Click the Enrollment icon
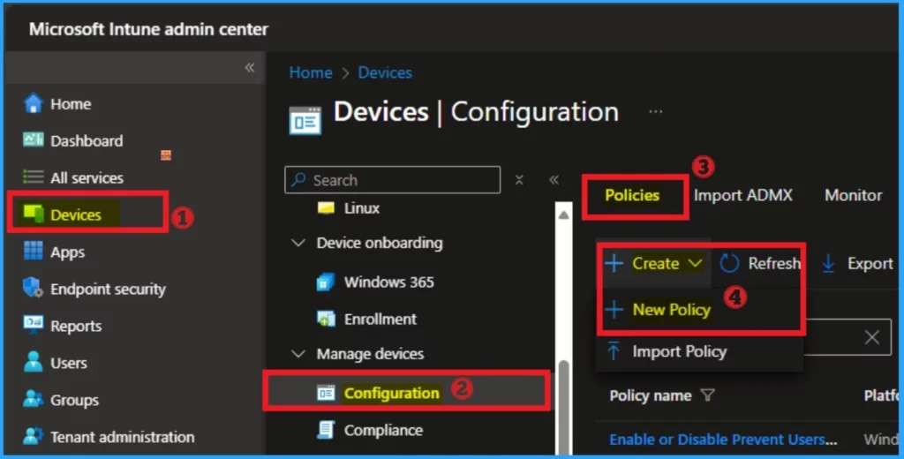The height and width of the screenshot is (459, 904). [327, 319]
